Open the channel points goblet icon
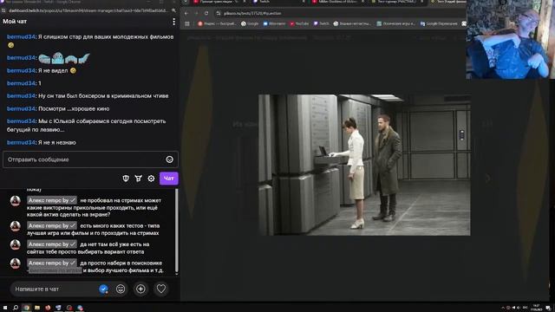 coord(139,179)
